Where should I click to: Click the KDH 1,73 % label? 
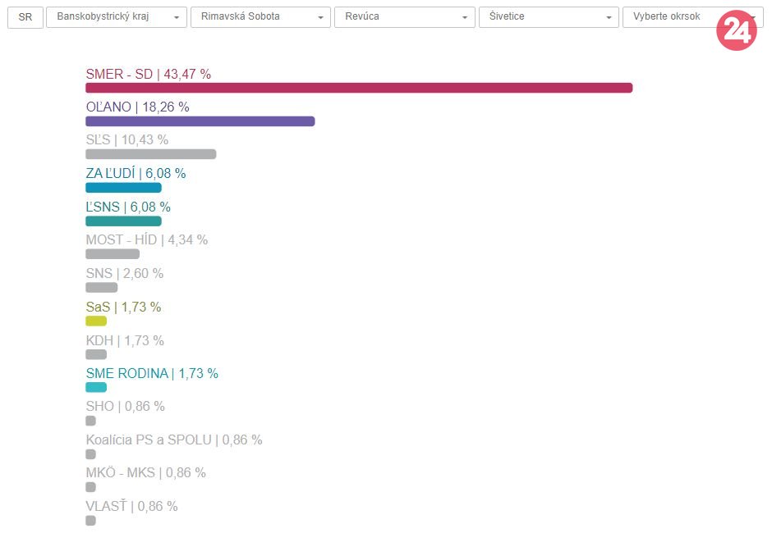click(x=125, y=340)
